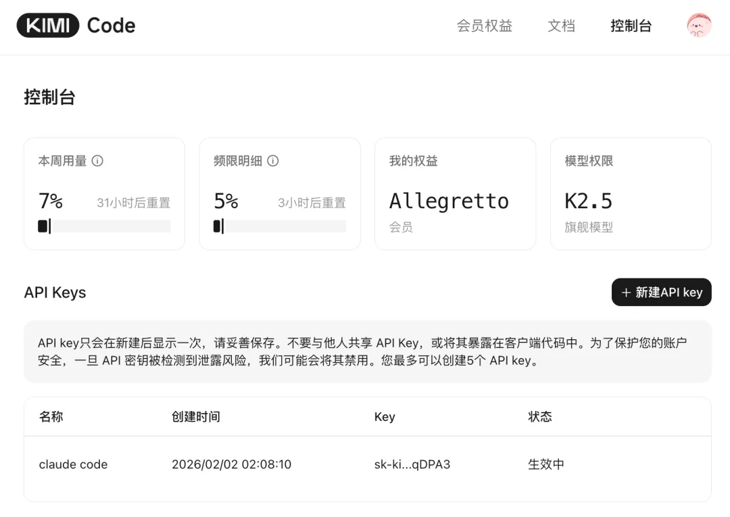
Task: Select the Allegretto membership card
Action: pyautogui.click(x=455, y=194)
